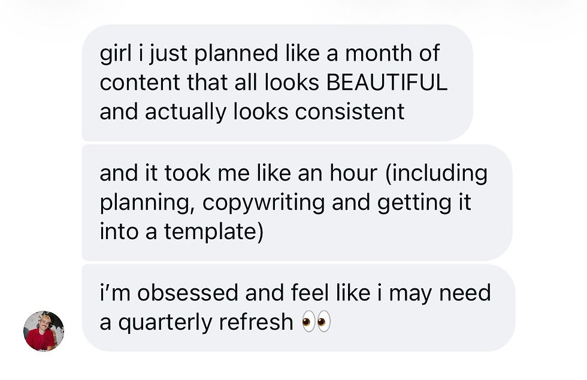Click the word BEAUTIFUL in first message

387,83
